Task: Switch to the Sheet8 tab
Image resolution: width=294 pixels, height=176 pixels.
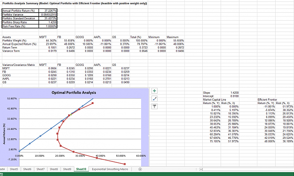Action: [54, 169]
